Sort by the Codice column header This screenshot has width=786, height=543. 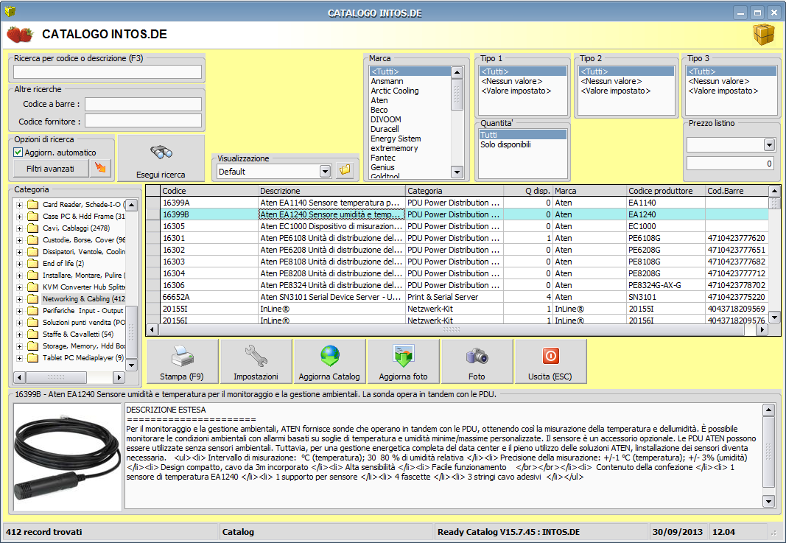(x=209, y=191)
